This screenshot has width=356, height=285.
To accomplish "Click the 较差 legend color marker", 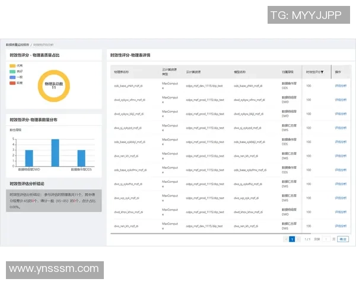I will pyautogui.click(x=12, y=83).
